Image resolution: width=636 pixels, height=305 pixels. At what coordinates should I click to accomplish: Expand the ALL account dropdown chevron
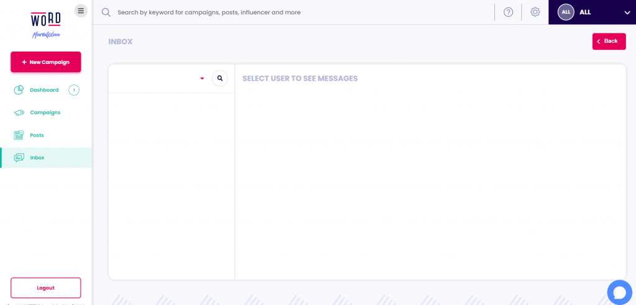(x=627, y=12)
